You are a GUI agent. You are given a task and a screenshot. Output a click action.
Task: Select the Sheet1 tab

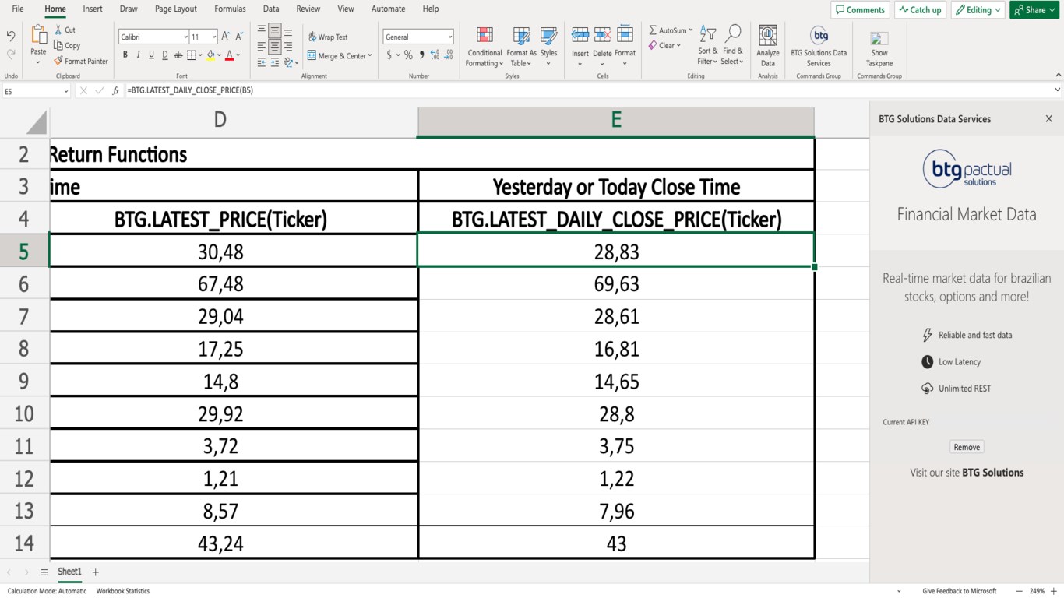point(69,572)
